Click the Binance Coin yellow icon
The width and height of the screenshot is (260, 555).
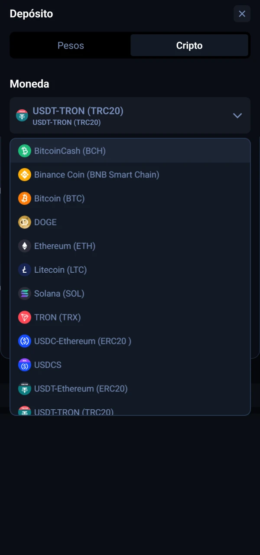(x=25, y=174)
